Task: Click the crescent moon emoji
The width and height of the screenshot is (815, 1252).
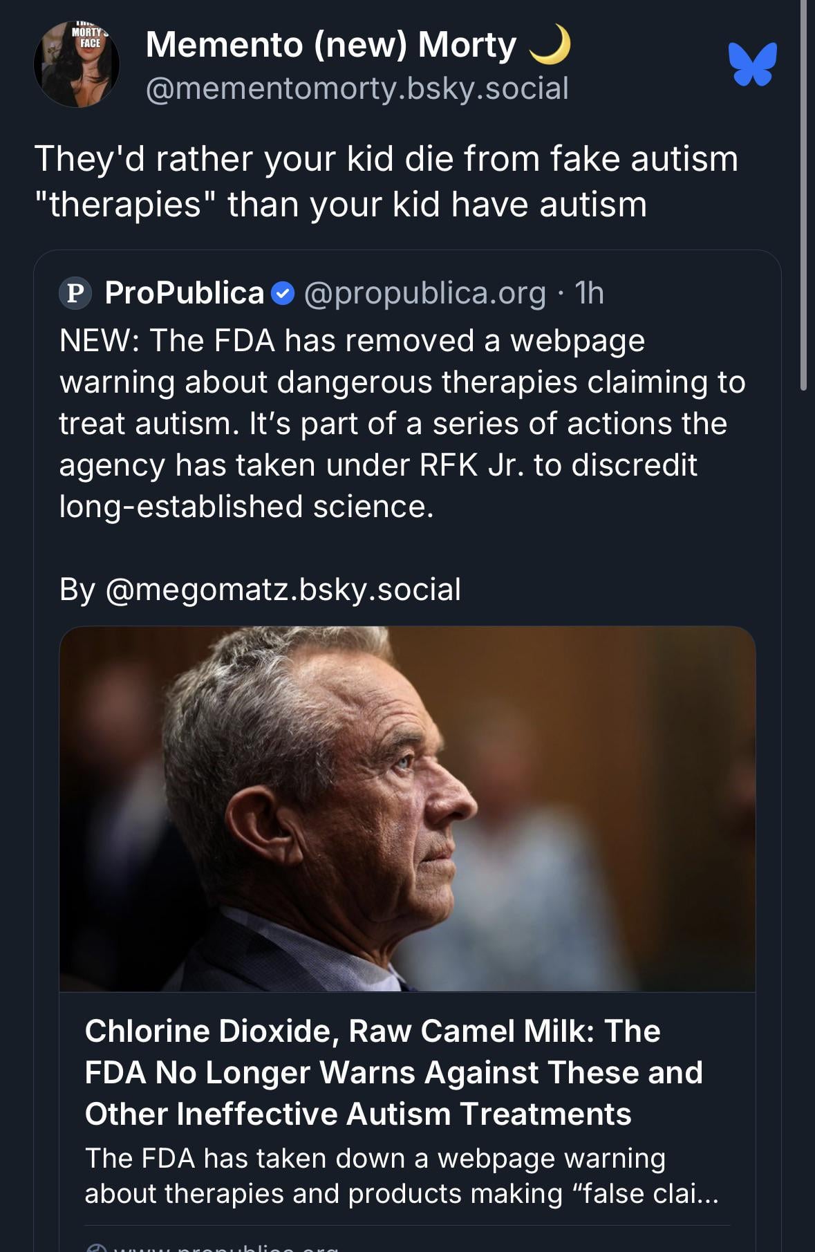Action: (551, 44)
